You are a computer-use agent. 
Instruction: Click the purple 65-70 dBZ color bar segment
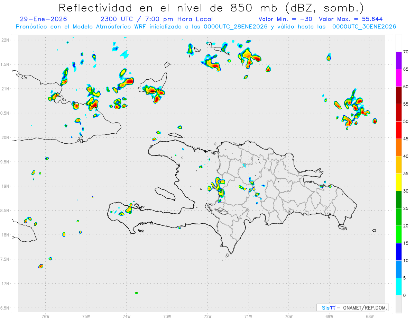pyautogui.click(x=399, y=60)
